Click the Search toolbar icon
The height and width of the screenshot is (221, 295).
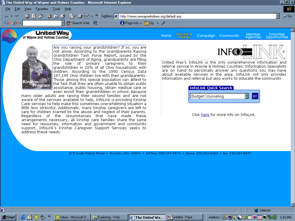click(49, 16)
